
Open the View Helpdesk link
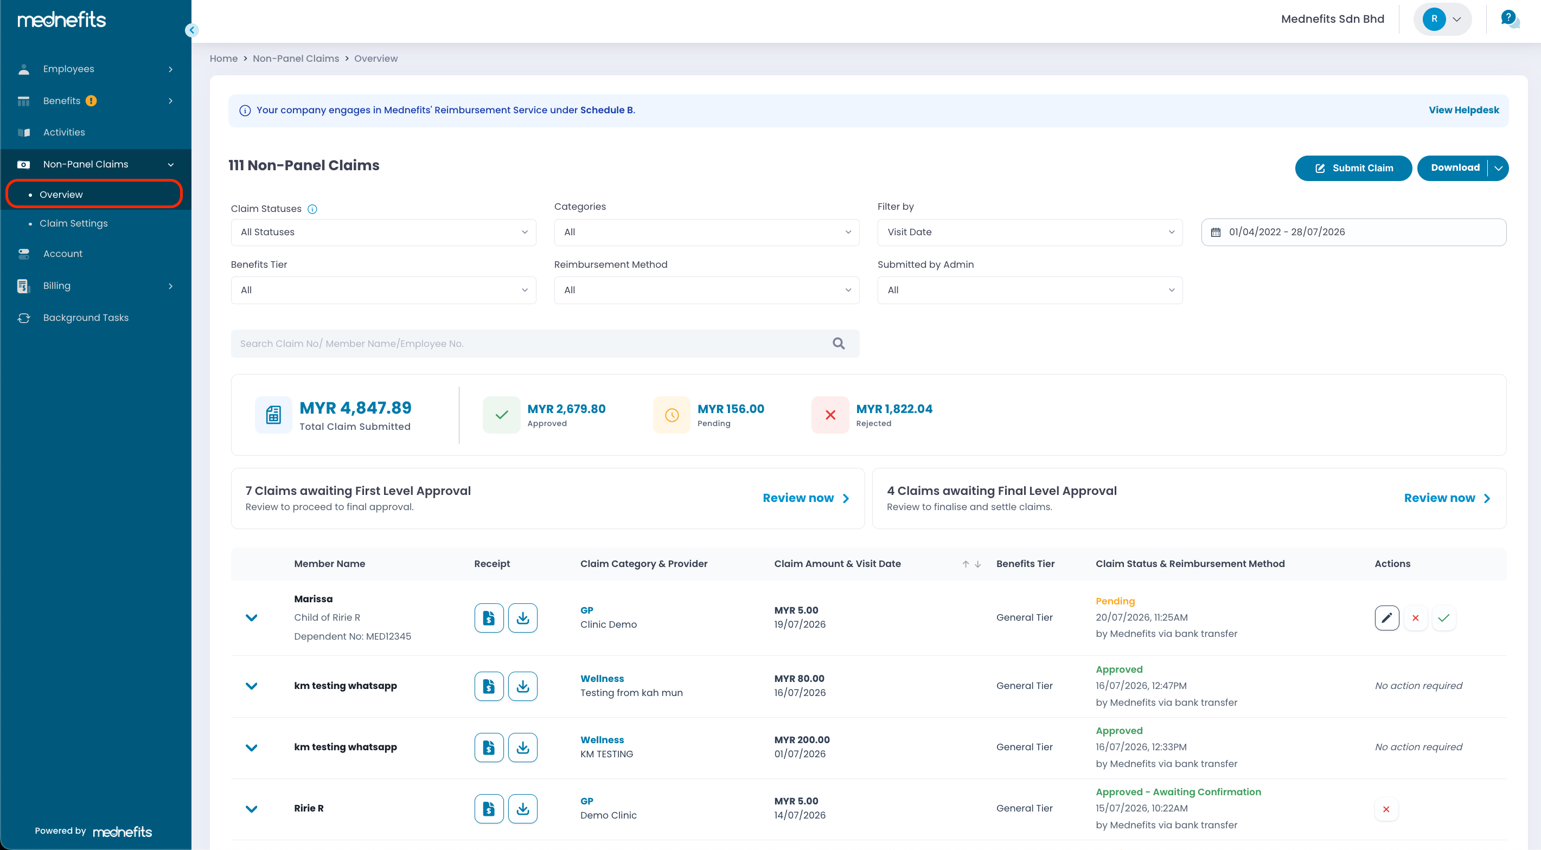coord(1463,110)
